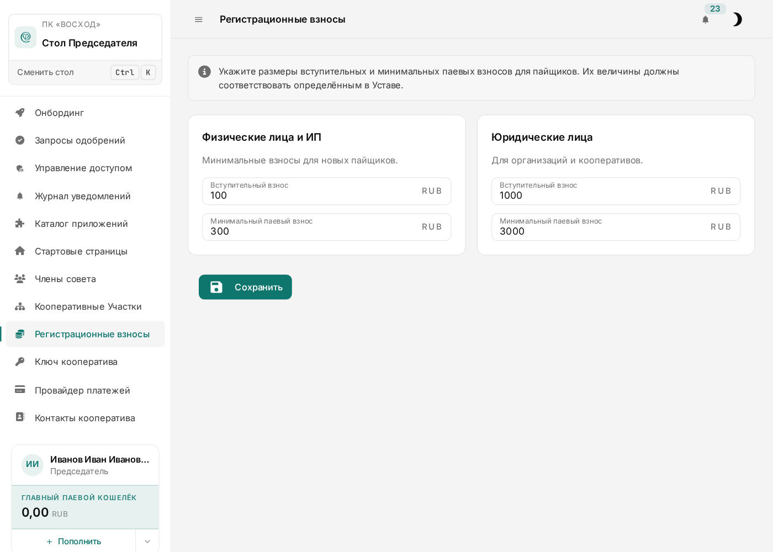Click key icon beside Ключ кооператива

(x=20, y=362)
